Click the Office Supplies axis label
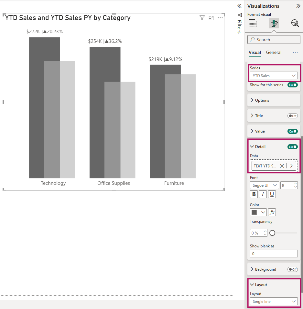The image size is (303, 309). click(x=114, y=183)
